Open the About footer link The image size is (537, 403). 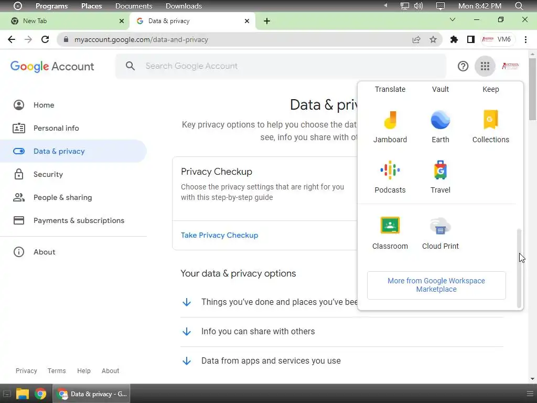pos(110,371)
